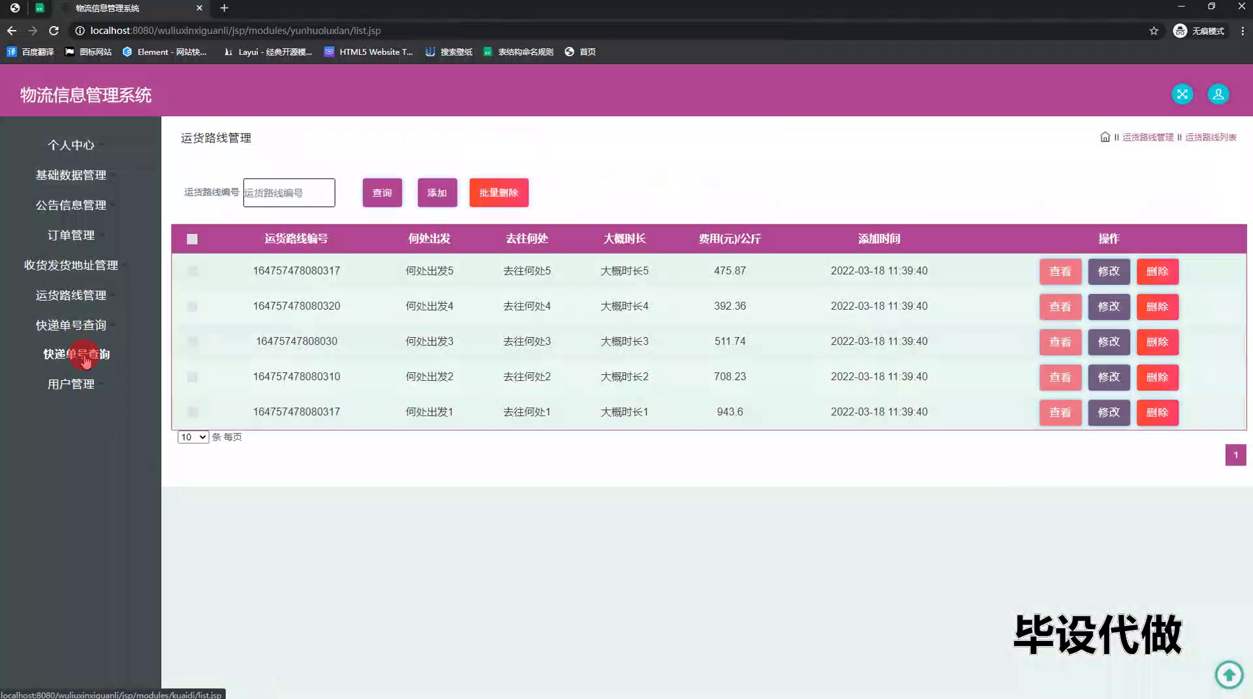Toggle the select-all checkbox in table header
Viewport: 1253px width, 699px height.
pyautogui.click(x=192, y=239)
